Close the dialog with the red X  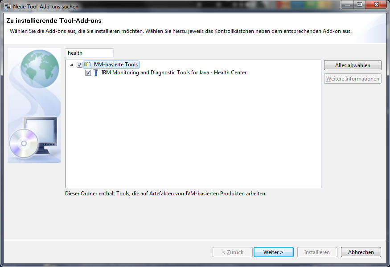[x=375, y=4]
